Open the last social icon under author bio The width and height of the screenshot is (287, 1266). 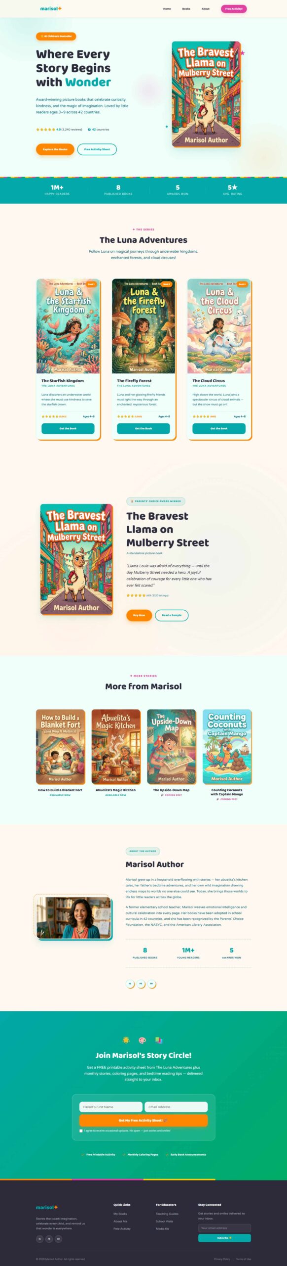152,984
